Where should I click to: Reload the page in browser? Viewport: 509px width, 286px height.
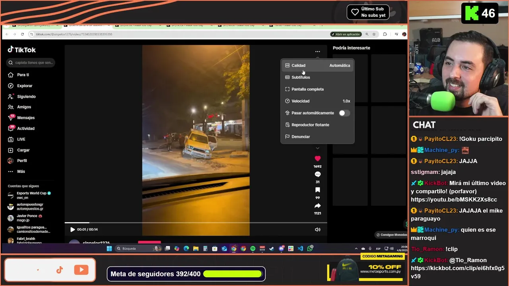(x=22, y=34)
